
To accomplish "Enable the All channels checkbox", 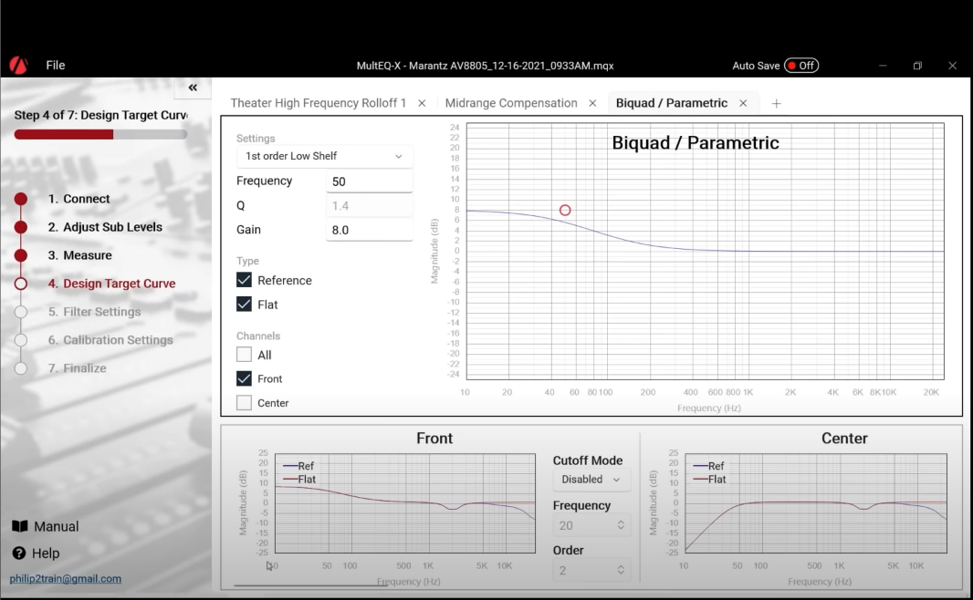I will (x=245, y=355).
